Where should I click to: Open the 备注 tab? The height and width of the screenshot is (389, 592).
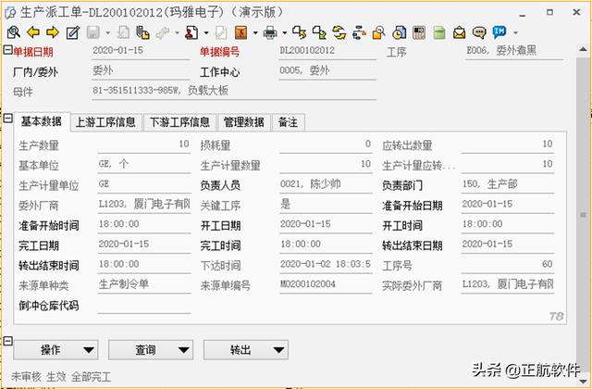288,122
